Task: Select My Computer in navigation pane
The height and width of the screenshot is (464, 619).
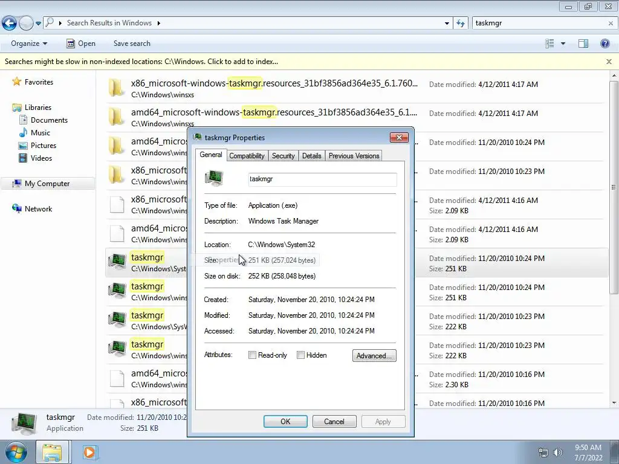Action: (x=47, y=184)
